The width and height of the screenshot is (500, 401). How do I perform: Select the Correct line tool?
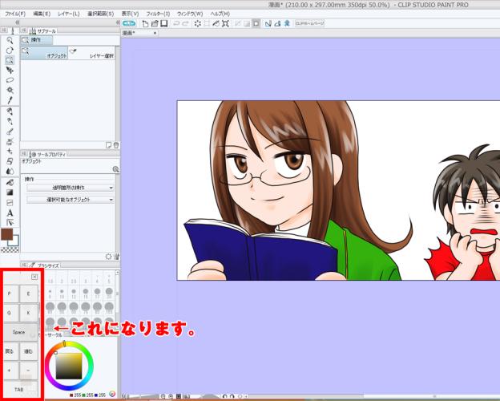tap(10, 222)
